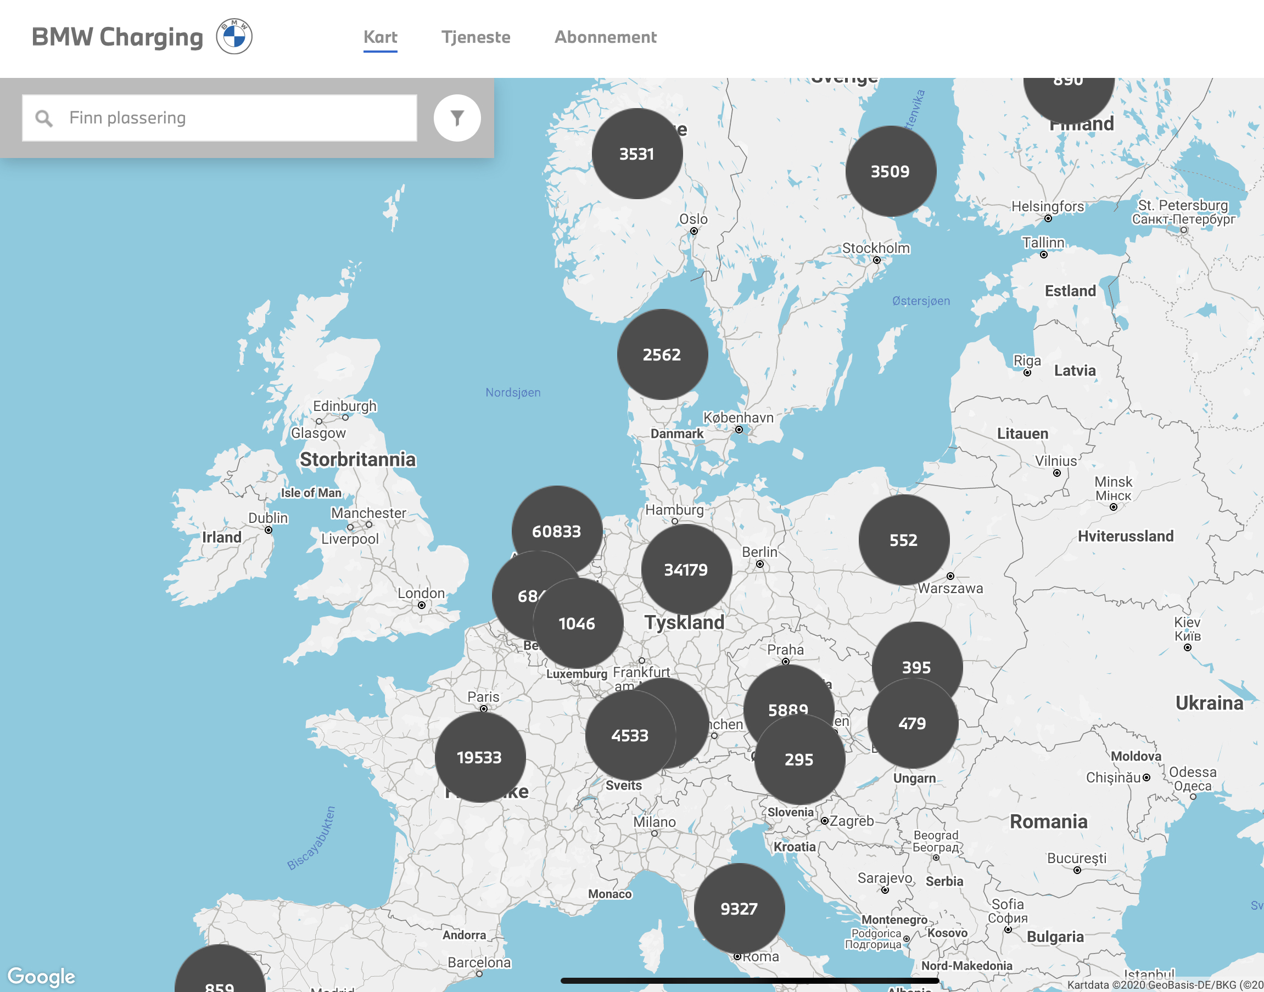
Task: Open the 3531 charging cluster in Norway
Action: click(637, 154)
